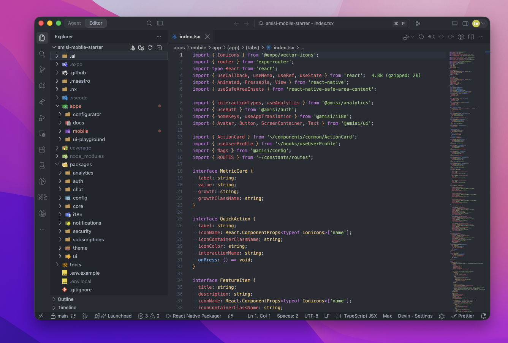Toggle the secondary side bar layout button
The height and width of the screenshot is (343, 508).
465,24
